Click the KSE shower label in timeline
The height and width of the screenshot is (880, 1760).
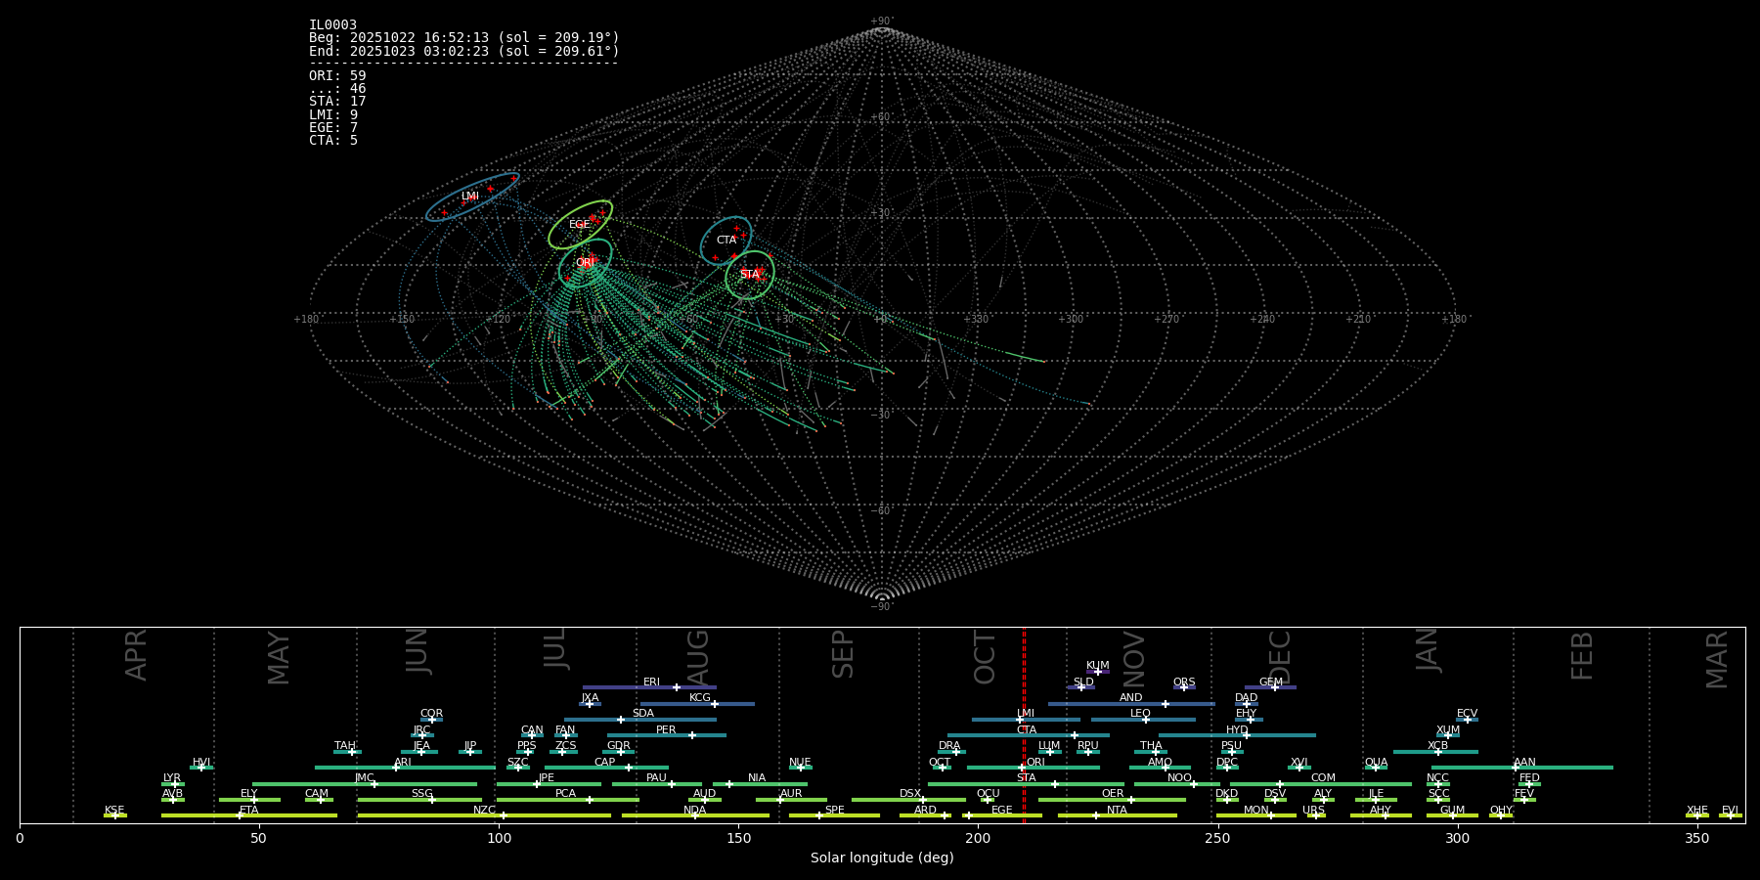(114, 811)
